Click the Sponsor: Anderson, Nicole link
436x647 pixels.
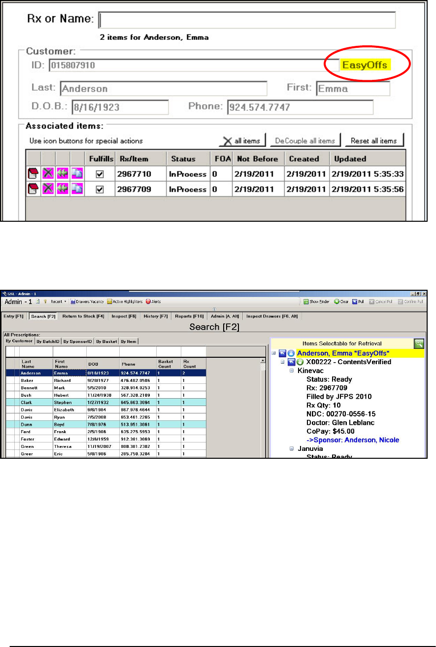(x=353, y=440)
